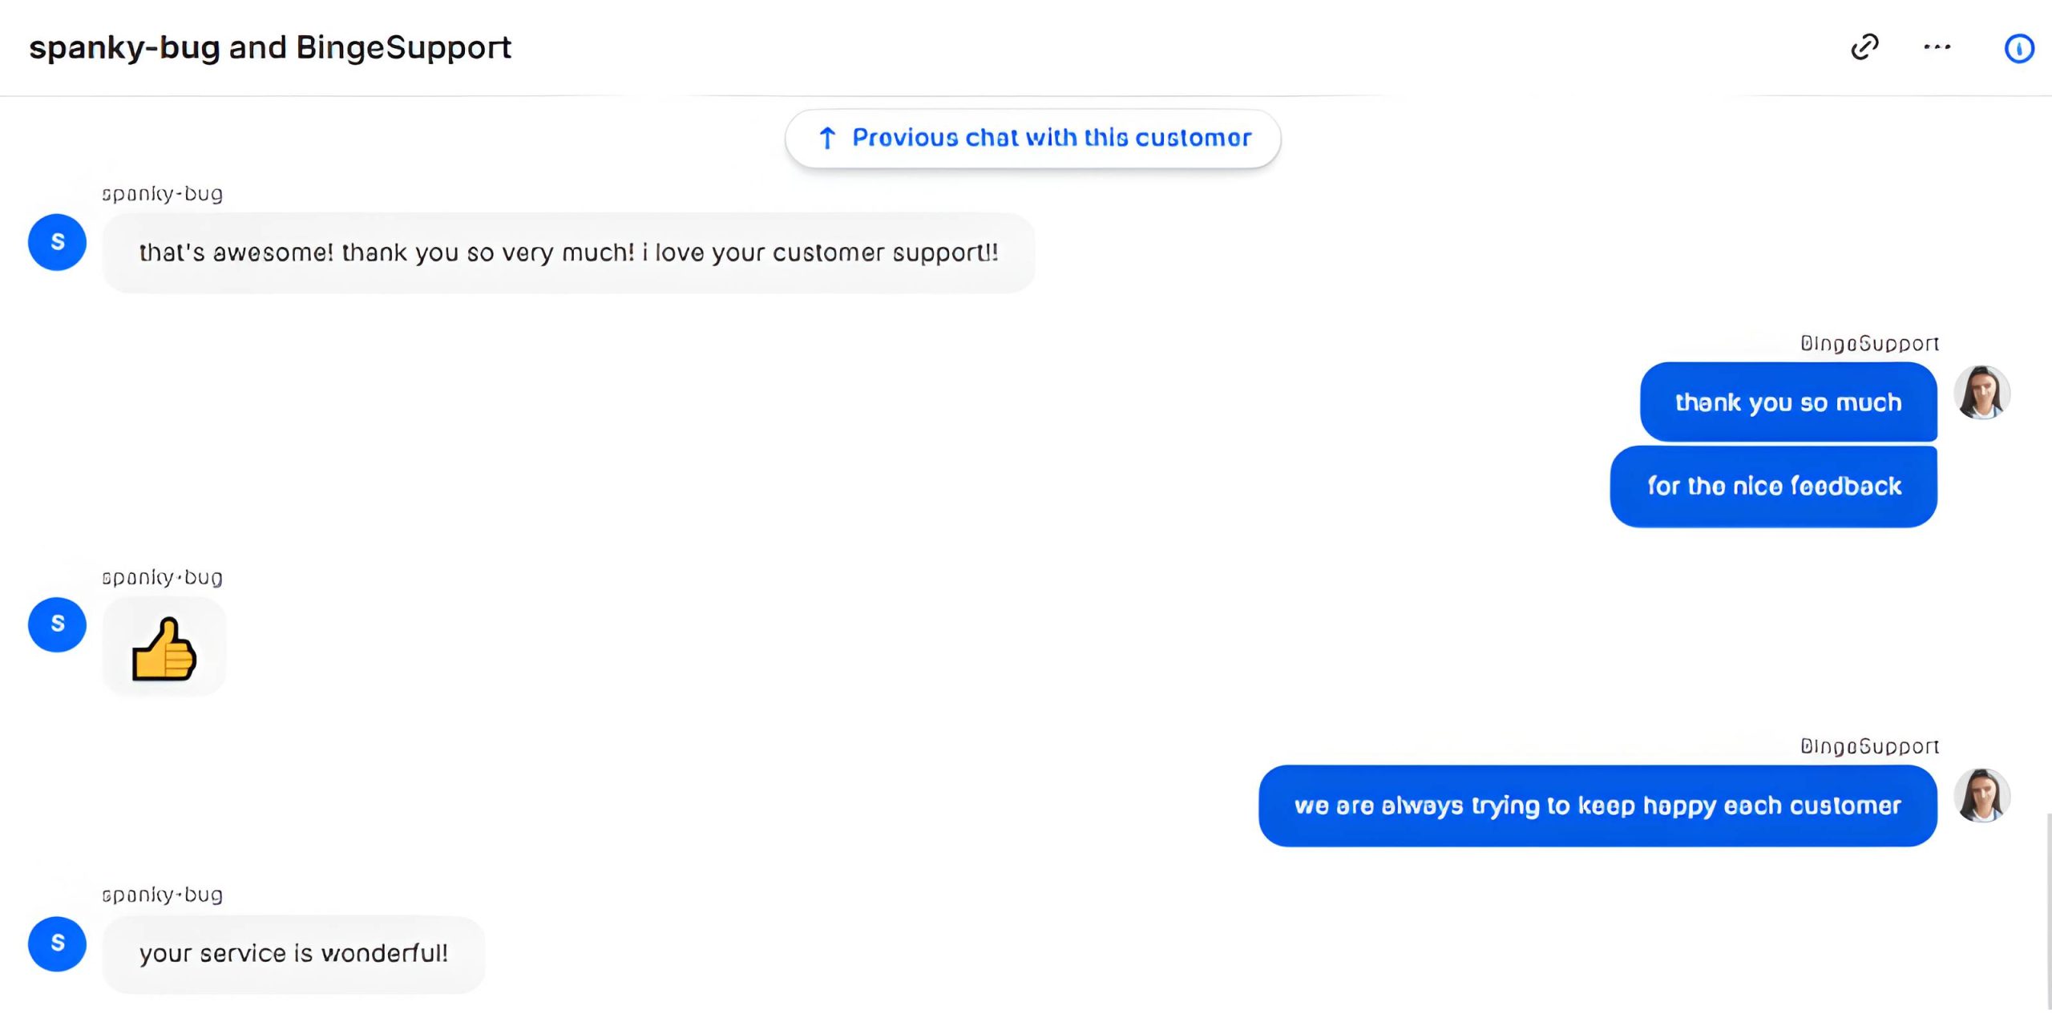Image resolution: width=2052 pixels, height=1026 pixels.
Task: Select the "for the nice feedback" reply bubble
Action: [1774, 487]
